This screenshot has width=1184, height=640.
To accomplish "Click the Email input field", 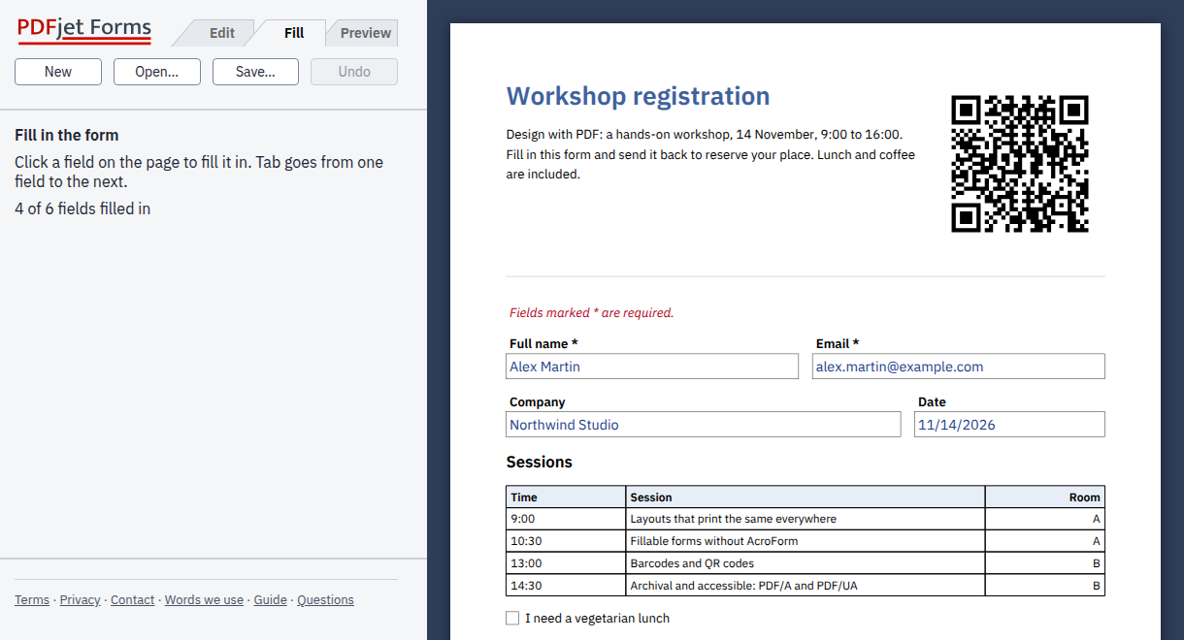I will coord(958,367).
